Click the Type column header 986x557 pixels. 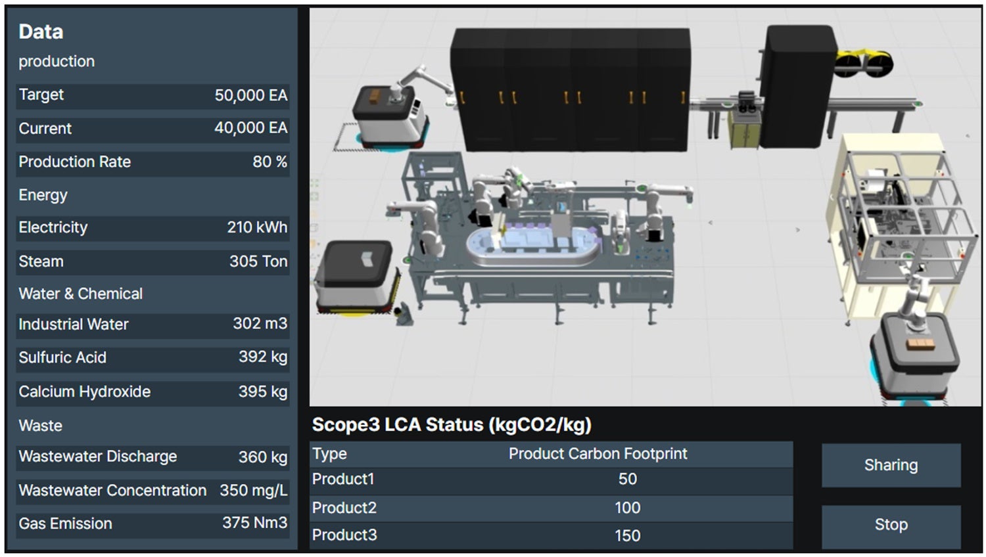(329, 454)
